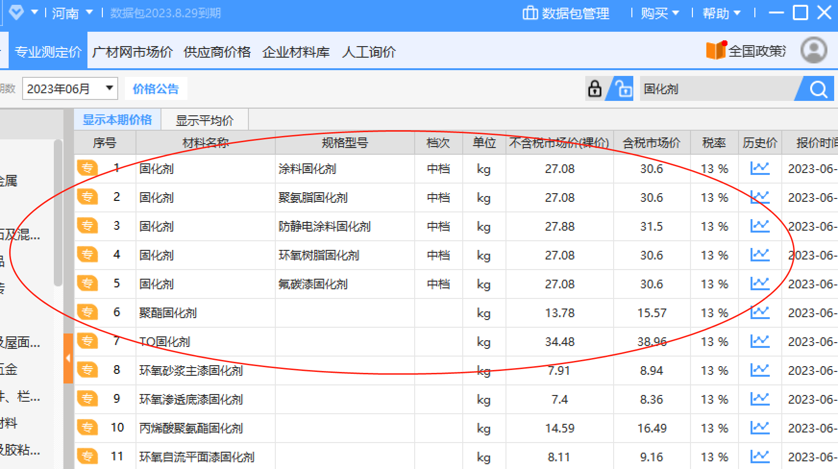
Task: Show price history chart for 聚酯固化剂
Action: (x=760, y=312)
